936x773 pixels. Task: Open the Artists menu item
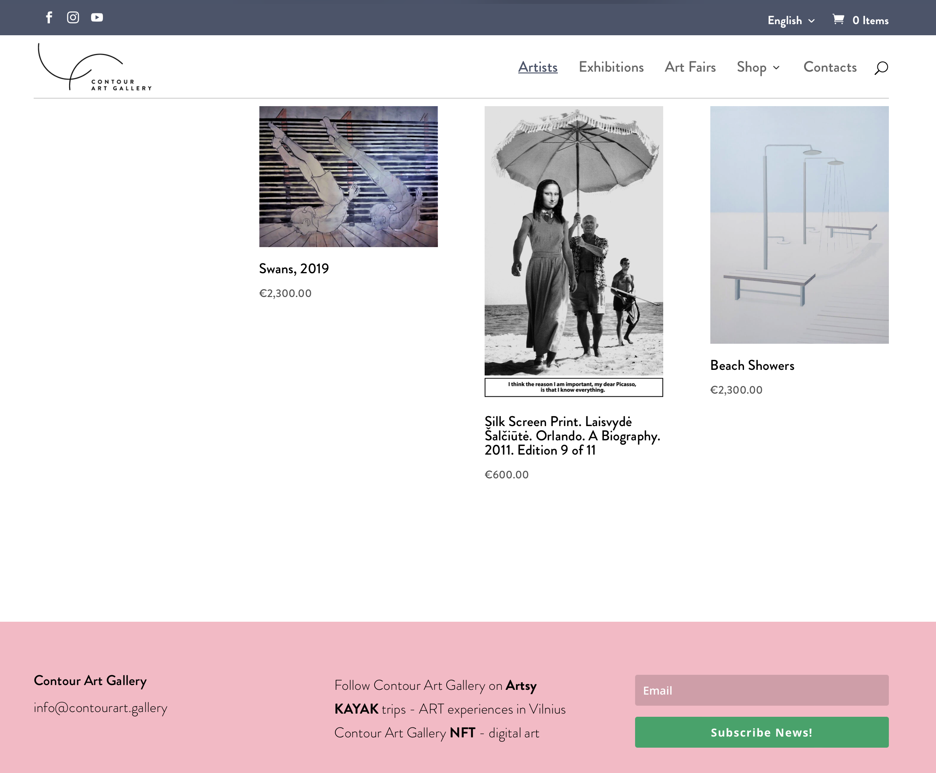(x=538, y=67)
